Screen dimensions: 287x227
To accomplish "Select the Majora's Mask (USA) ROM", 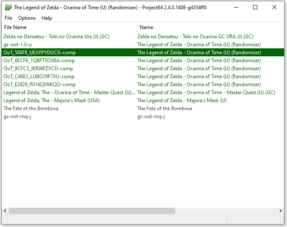I will (52, 100).
